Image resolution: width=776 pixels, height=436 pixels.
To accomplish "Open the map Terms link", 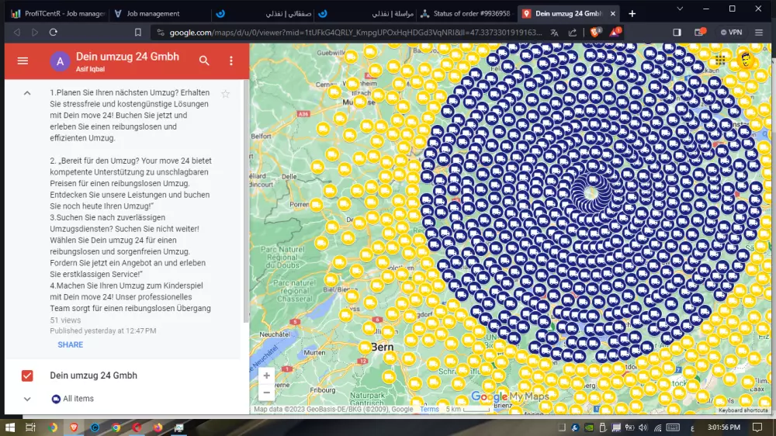I will [429, 410].
